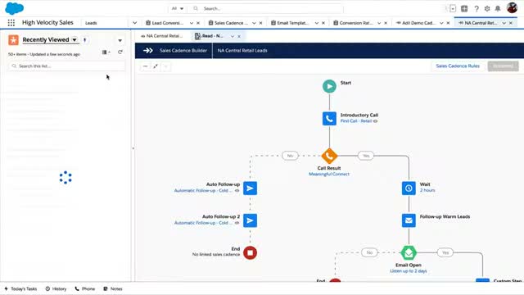
Task: Refresh the Recently Viewed list
Action: pos(120,52)
